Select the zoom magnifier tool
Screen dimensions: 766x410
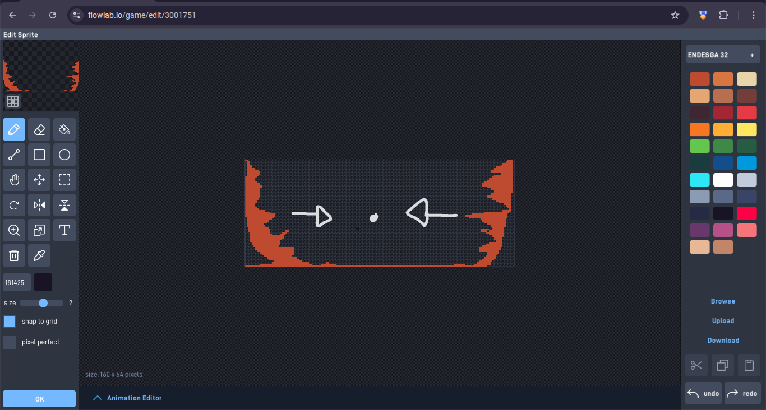14,230
